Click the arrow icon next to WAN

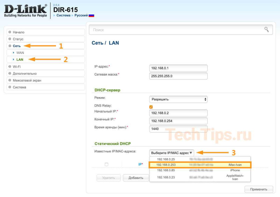13,53
